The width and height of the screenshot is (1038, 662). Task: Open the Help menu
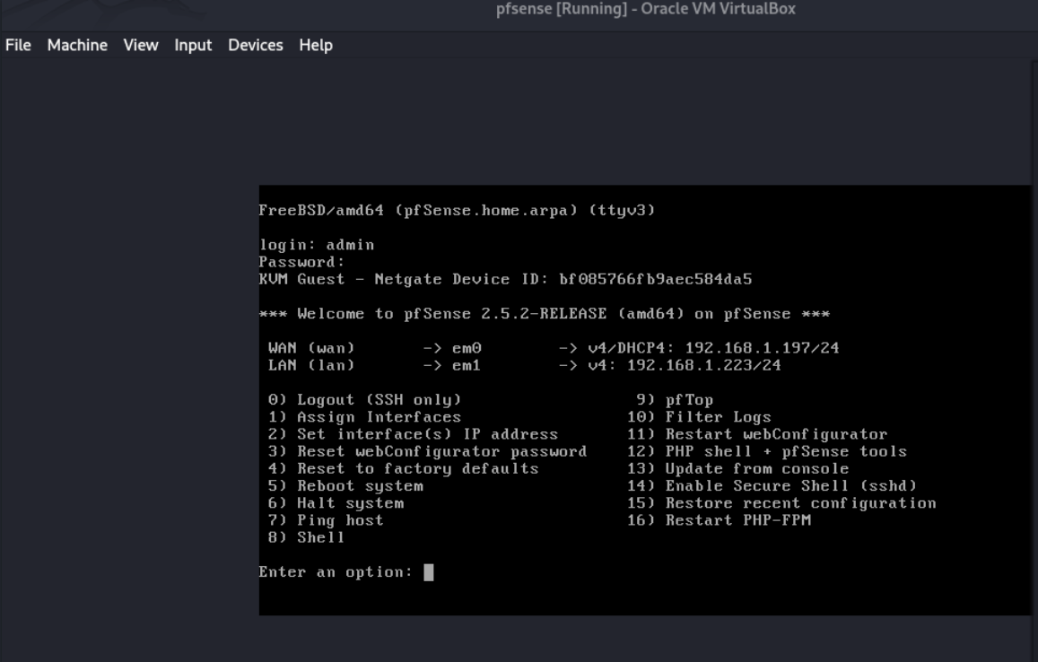(x=316, y=45)
